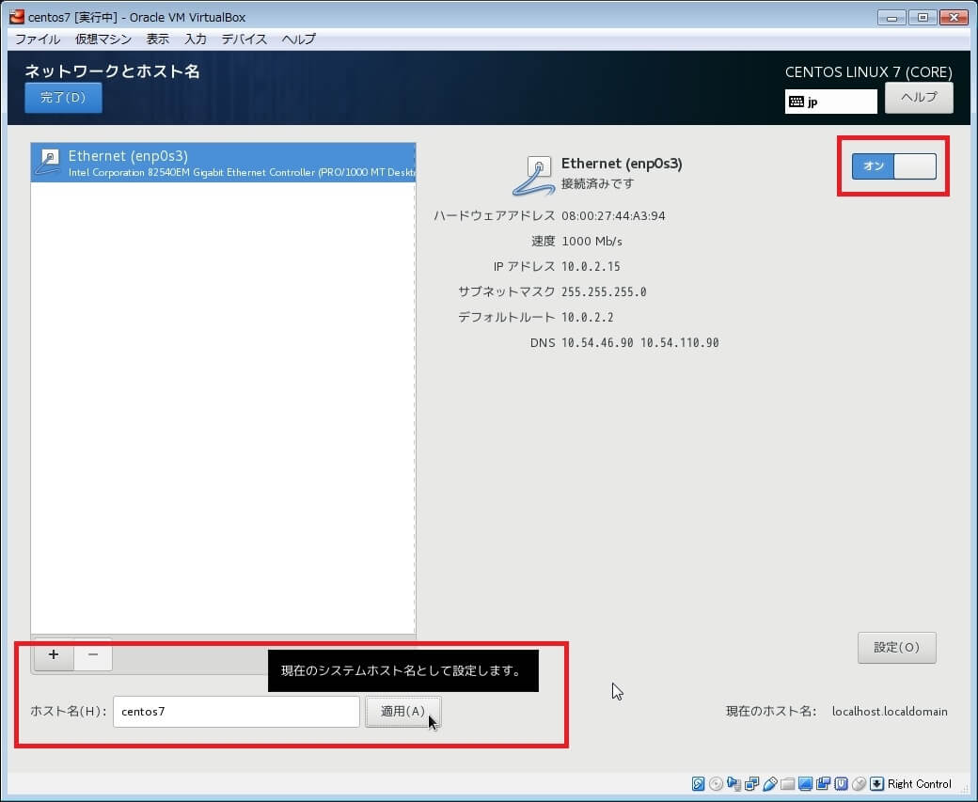Open the jp keyboard layout selector
This screenshot has height=802, width=978.
coord(830,102)
